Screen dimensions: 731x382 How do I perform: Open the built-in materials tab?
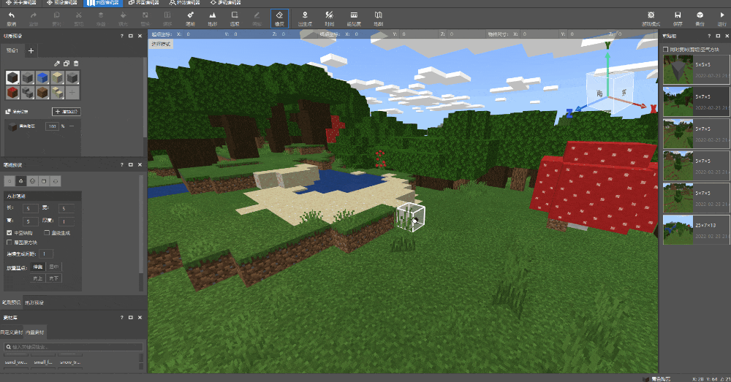(x=35, y=331)
